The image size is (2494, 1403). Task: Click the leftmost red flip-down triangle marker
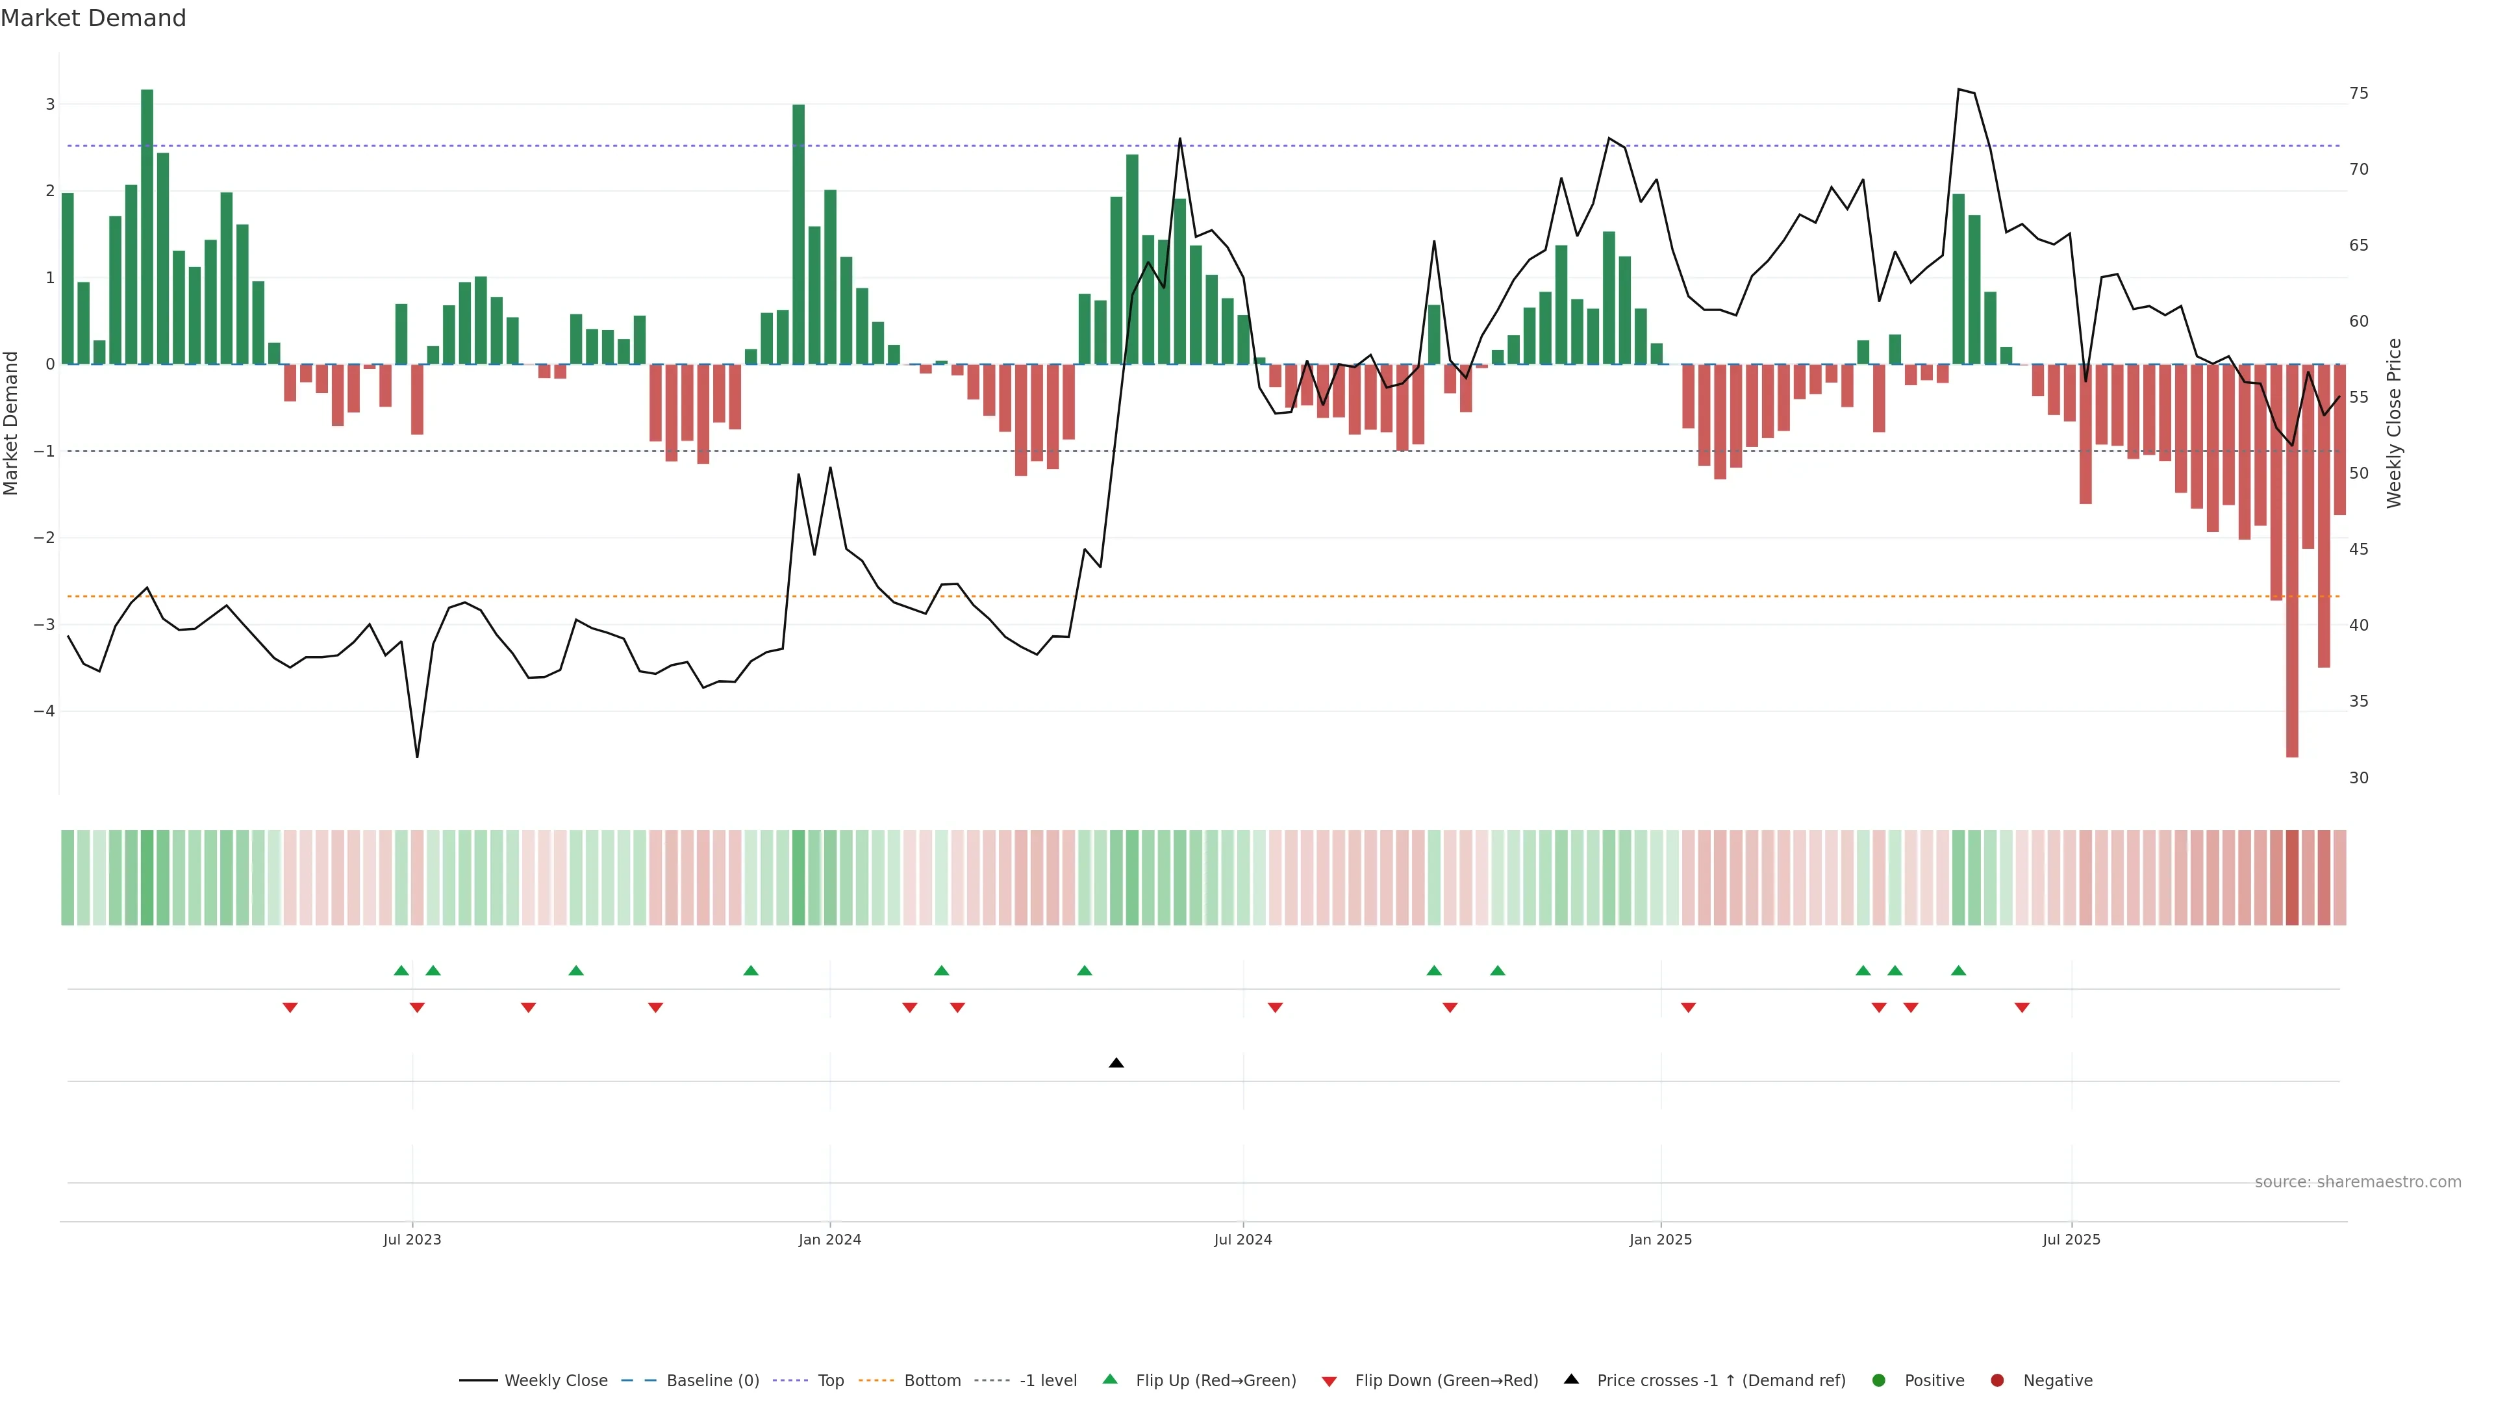(x=290, y=1008)
